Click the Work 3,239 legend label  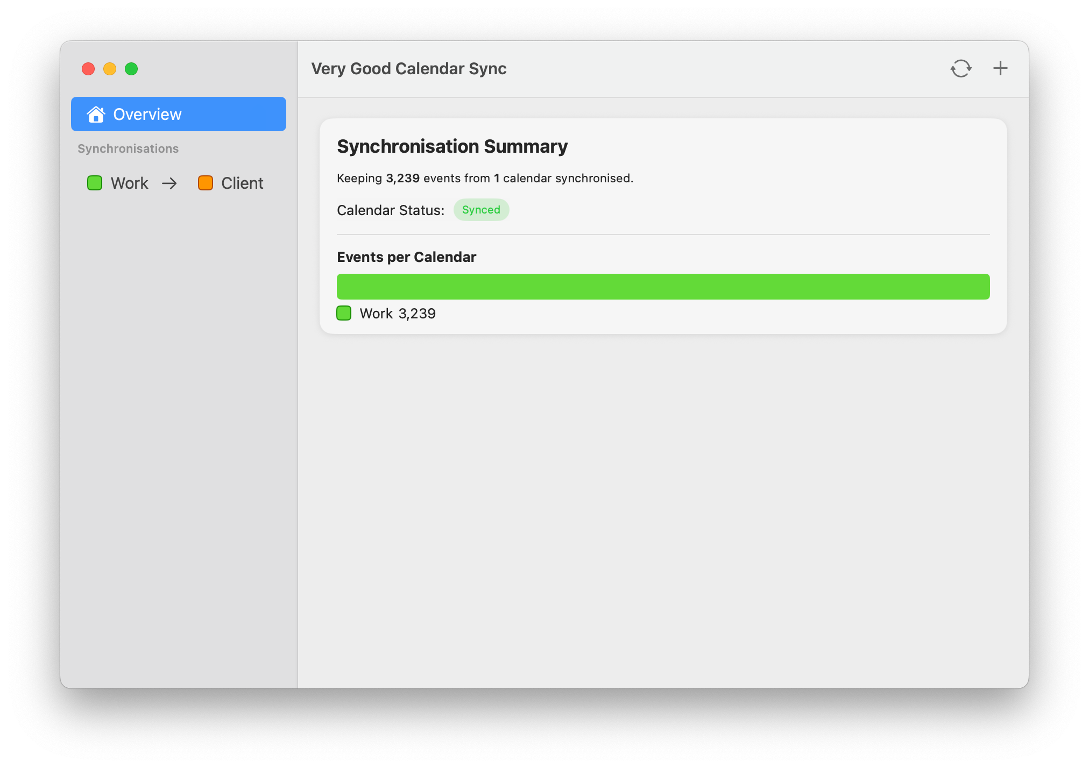click(x=397, y=313)
